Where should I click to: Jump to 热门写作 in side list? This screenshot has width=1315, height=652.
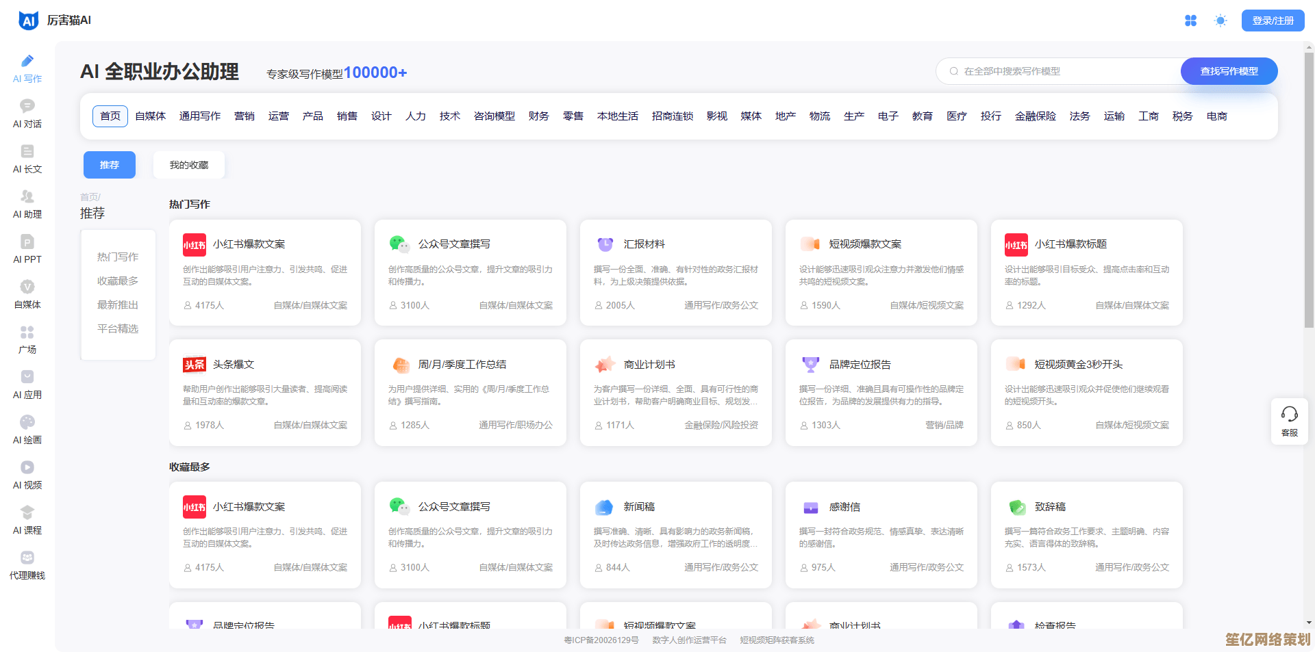coord(118,257)
